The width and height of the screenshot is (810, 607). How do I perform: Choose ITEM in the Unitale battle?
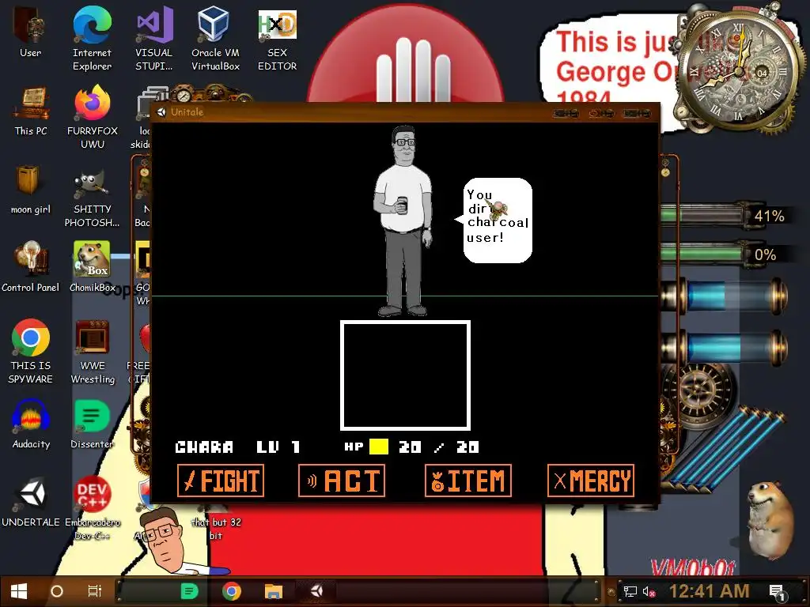468,481
